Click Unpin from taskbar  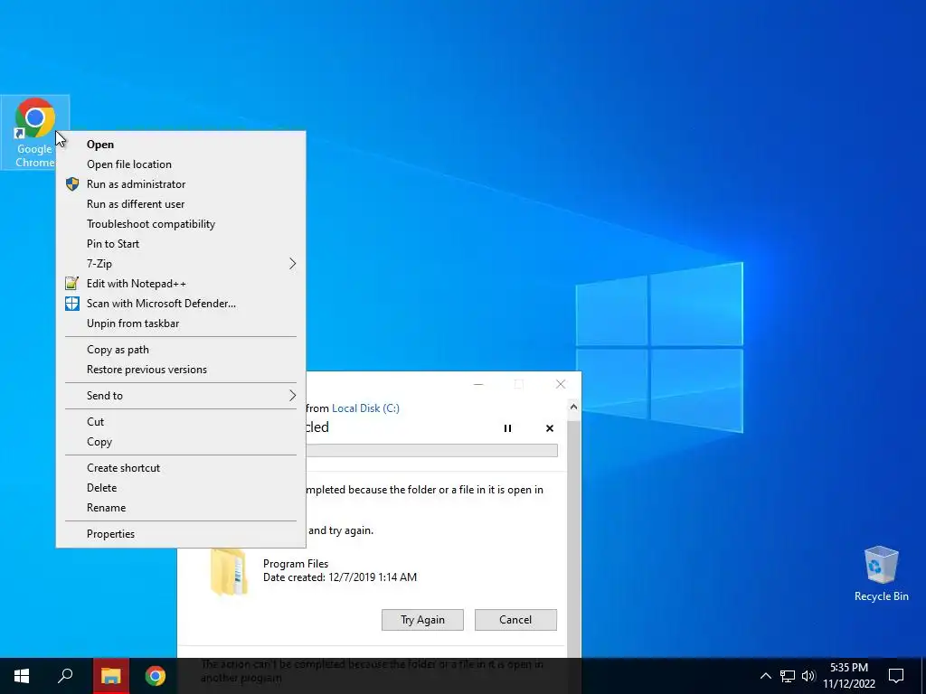click(x=181, y=324)
